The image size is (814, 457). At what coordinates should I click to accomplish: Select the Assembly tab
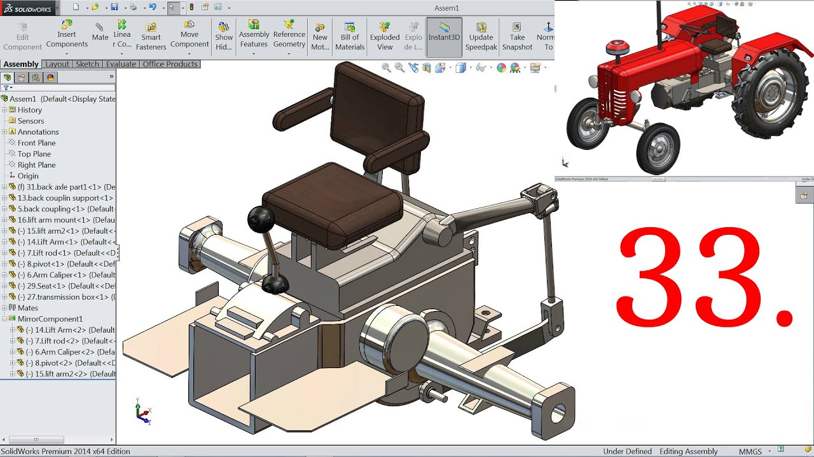pos(21,64)
